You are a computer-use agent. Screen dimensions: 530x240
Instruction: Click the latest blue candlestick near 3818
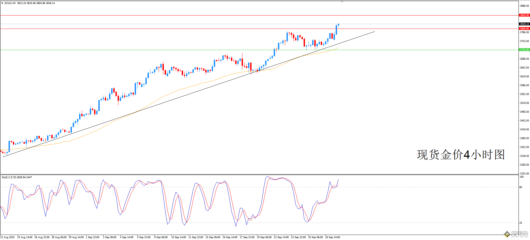click(x=338, y=25)
